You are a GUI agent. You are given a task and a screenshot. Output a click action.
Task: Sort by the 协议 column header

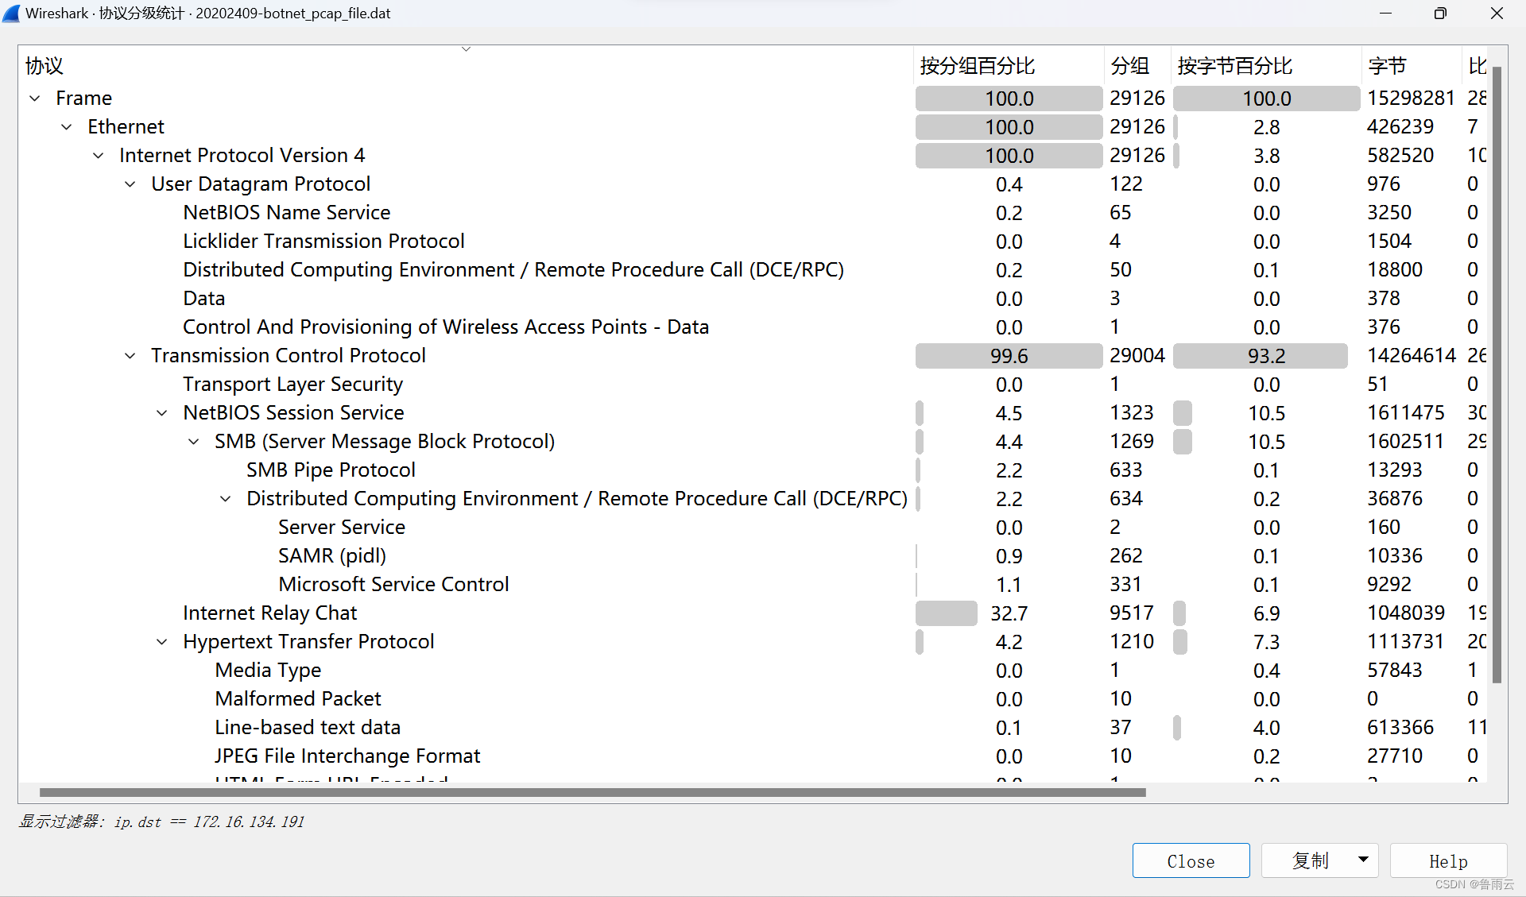pyautogui.click(x=467, y=65)
